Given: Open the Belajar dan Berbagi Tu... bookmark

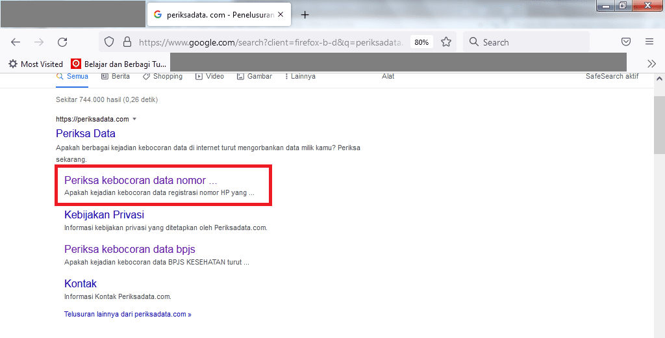Looking at the screenshot, I should [x=119, y=64].
